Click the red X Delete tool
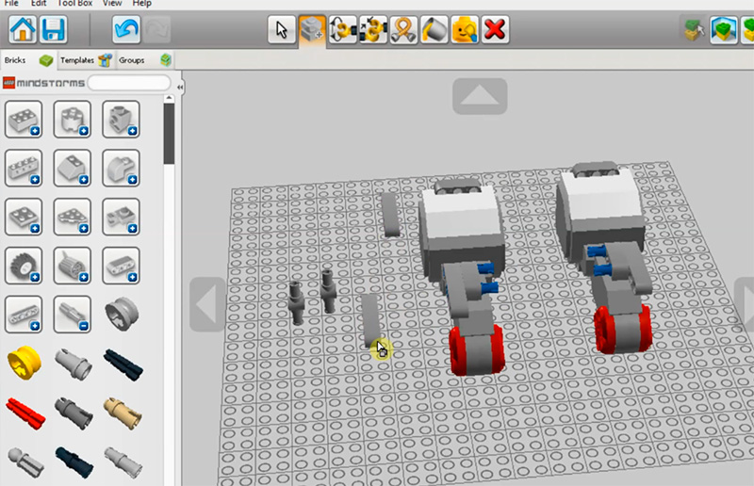754x486 pixels. click(494, 29)
